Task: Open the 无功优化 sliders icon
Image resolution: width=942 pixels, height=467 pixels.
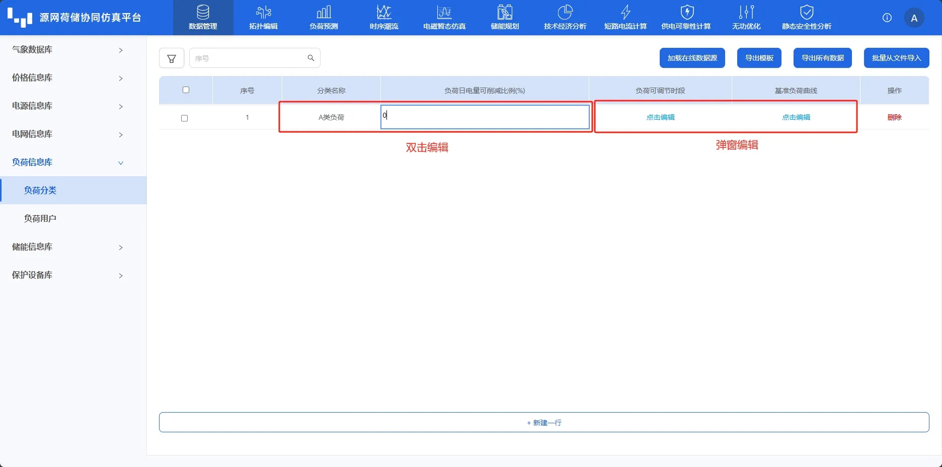Action: (746, 12)
